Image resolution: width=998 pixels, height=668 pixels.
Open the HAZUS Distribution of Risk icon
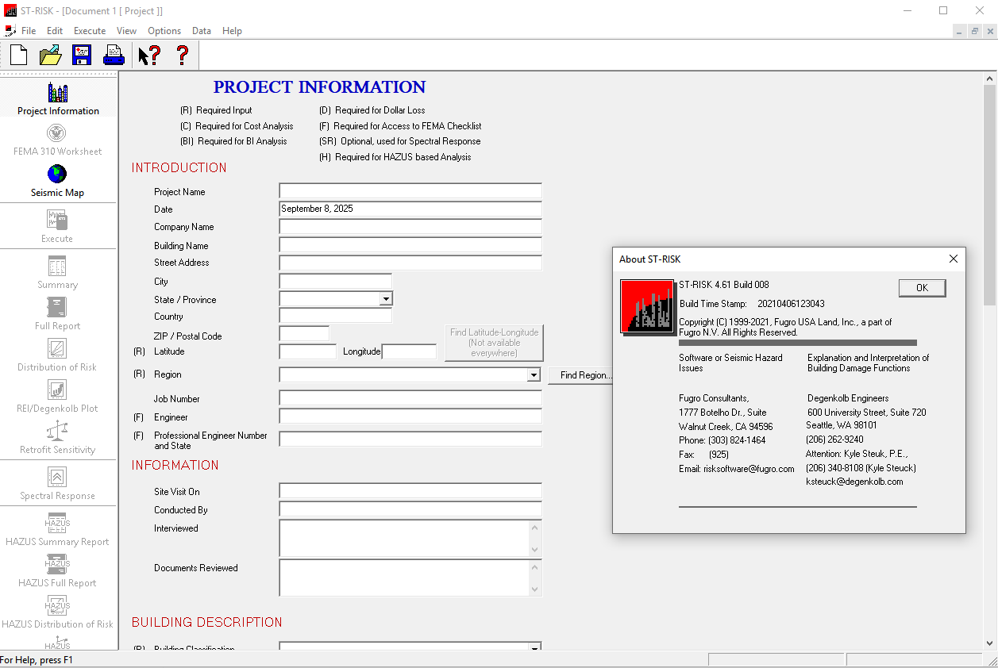pyautogui.click(x=57, y=605)
